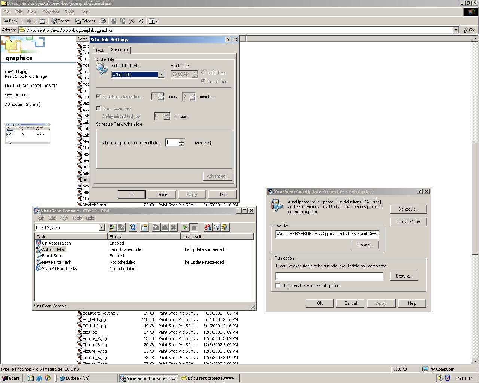Viewport: 479px width, 383px height.
Task: Open Explorer's Favorites menu
Action: click(51, 12)
